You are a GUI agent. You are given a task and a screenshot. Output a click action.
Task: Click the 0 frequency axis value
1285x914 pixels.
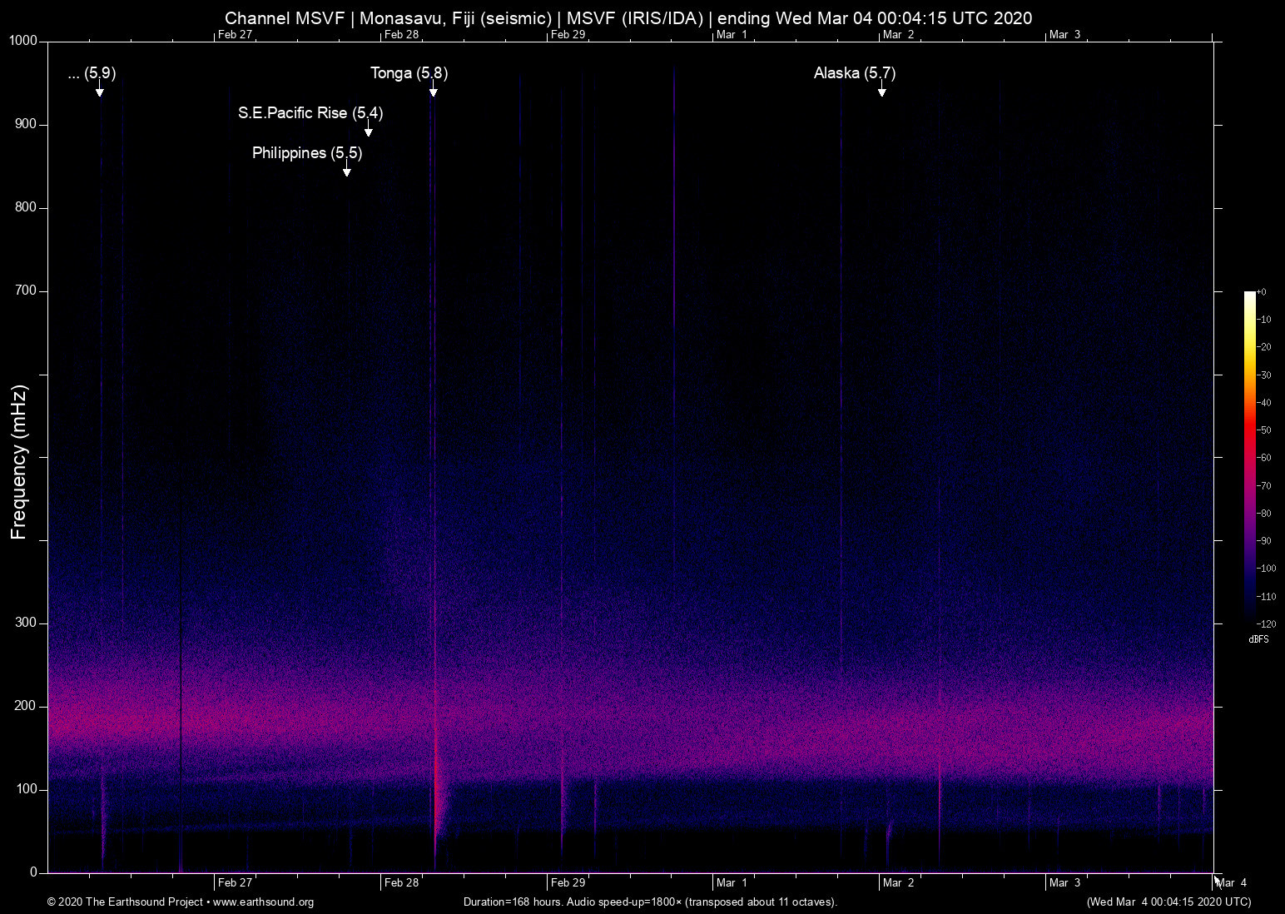point(33,872)
